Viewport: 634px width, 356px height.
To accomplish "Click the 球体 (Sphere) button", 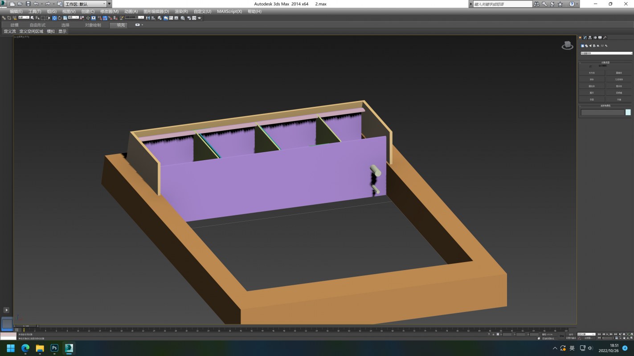I will 592,80.
